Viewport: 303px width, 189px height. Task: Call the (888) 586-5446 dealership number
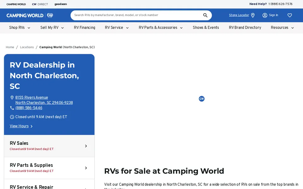pyautogui.click(x=29, y=108)
